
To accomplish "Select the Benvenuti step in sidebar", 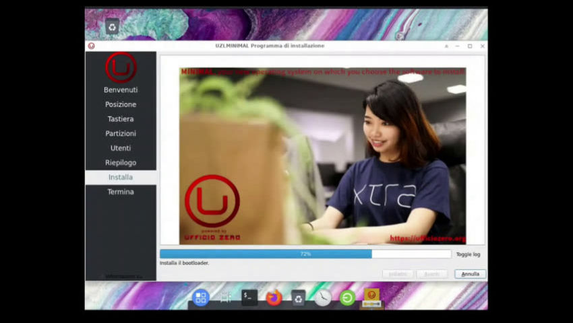I will pos(121,89).
